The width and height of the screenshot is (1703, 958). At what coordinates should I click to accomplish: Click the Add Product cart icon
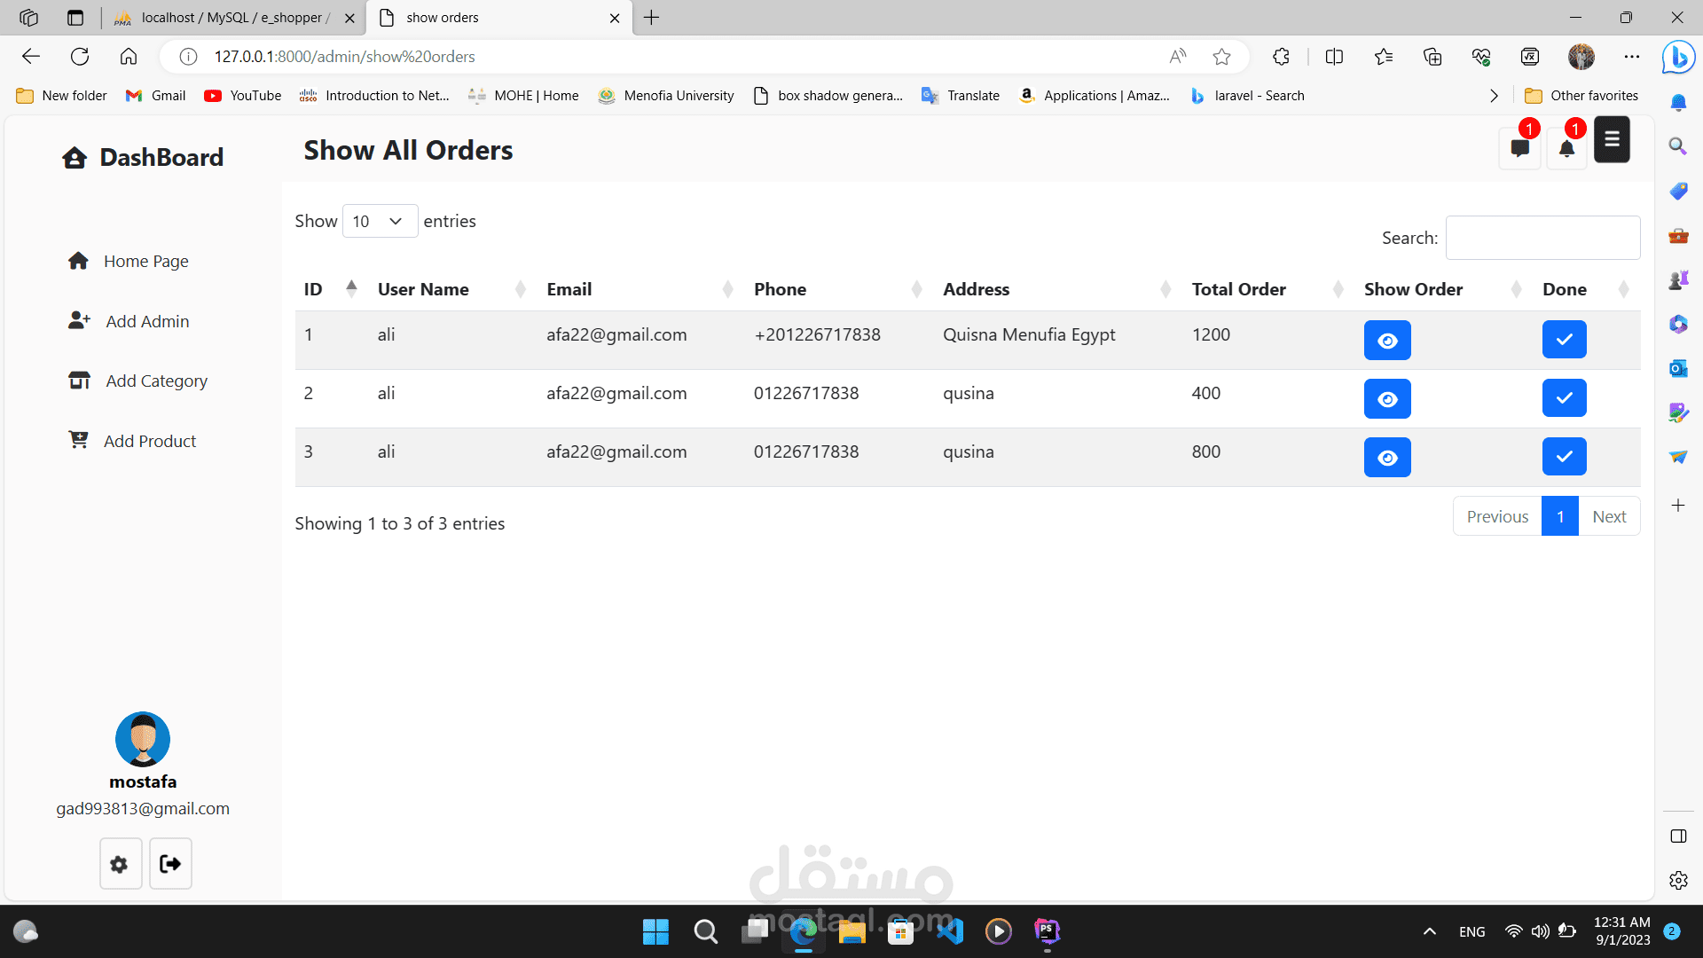[x=79, y=440]
